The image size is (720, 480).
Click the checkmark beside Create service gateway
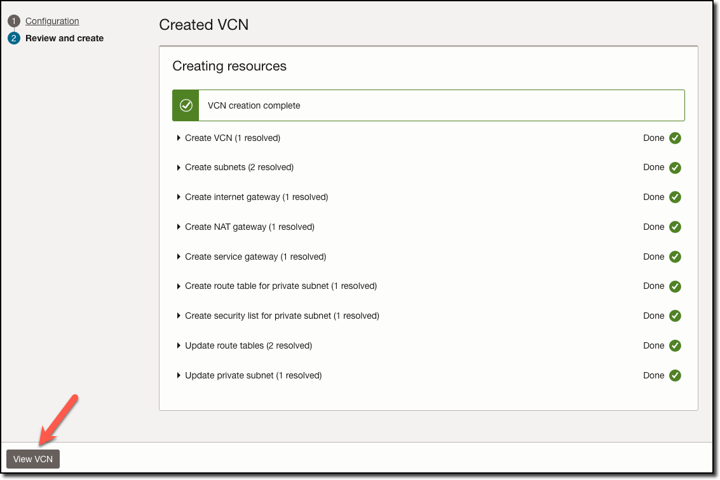coord(675,257)
